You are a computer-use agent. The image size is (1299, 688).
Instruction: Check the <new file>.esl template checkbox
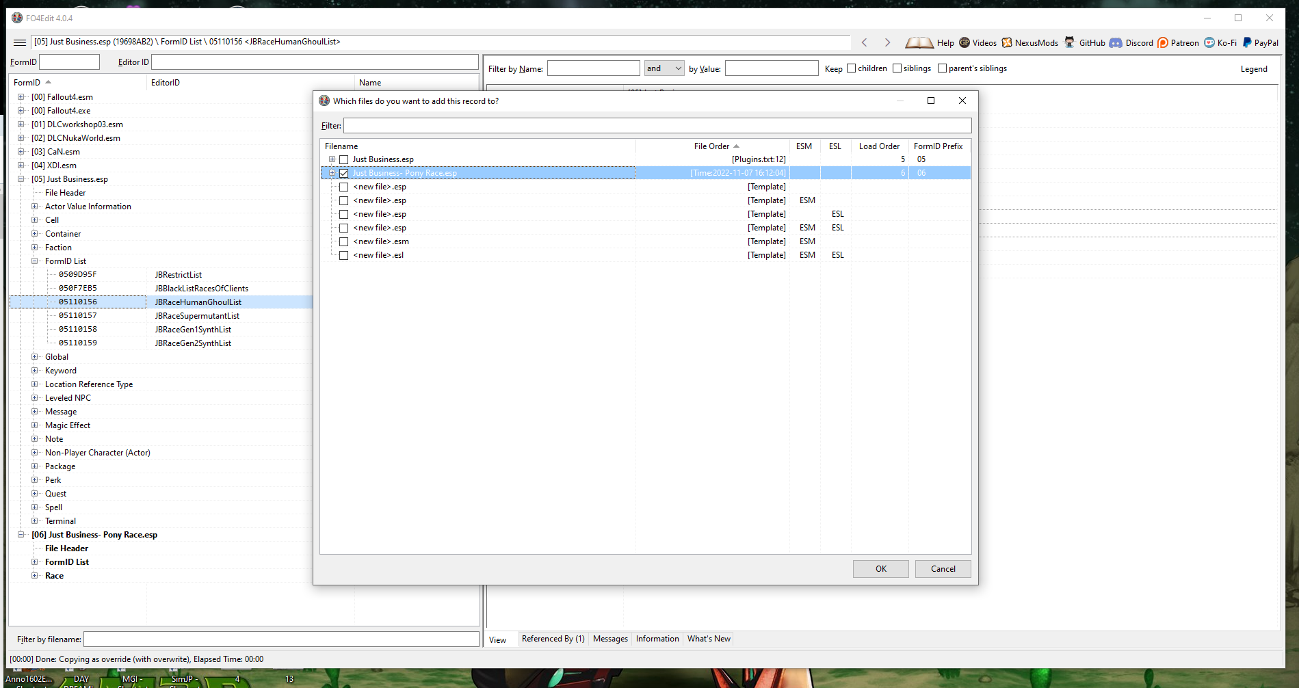coord(344,255)
